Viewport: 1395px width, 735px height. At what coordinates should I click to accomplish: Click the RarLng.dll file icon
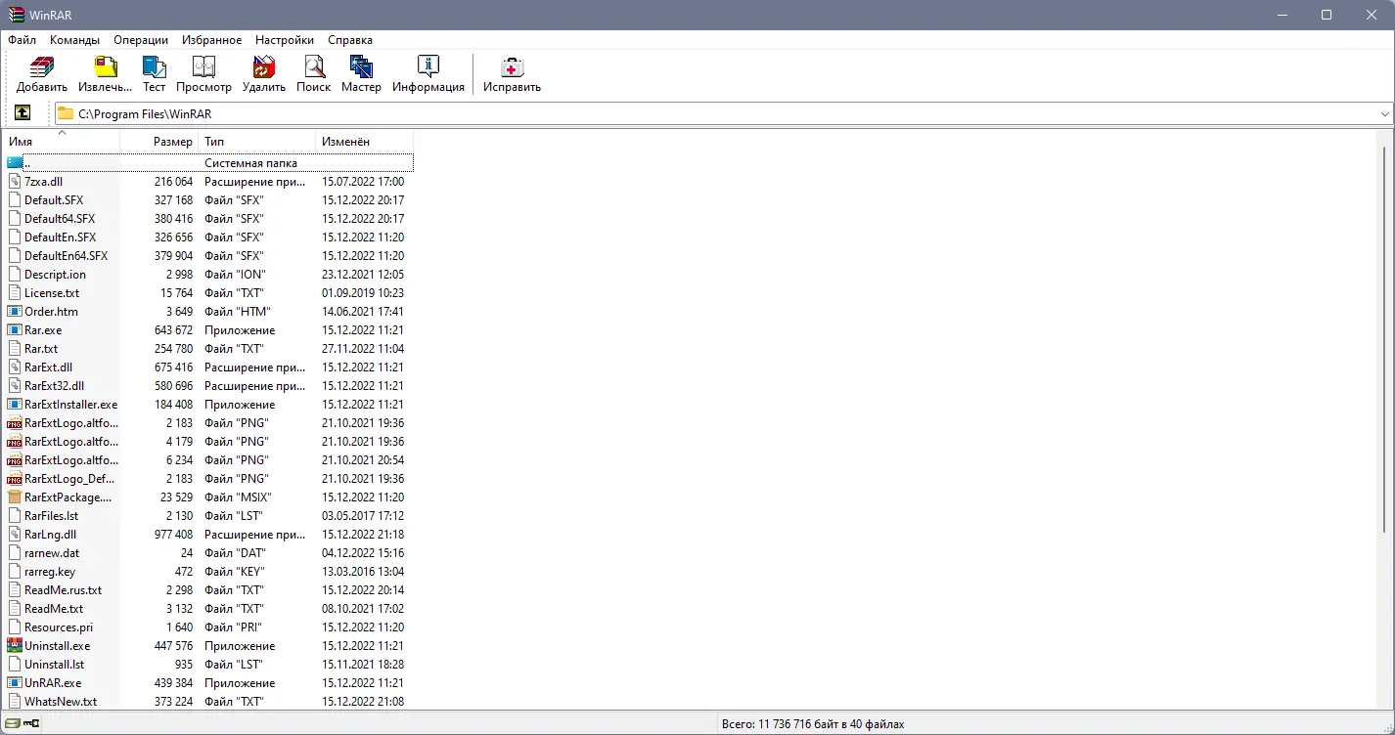point(15,535)
